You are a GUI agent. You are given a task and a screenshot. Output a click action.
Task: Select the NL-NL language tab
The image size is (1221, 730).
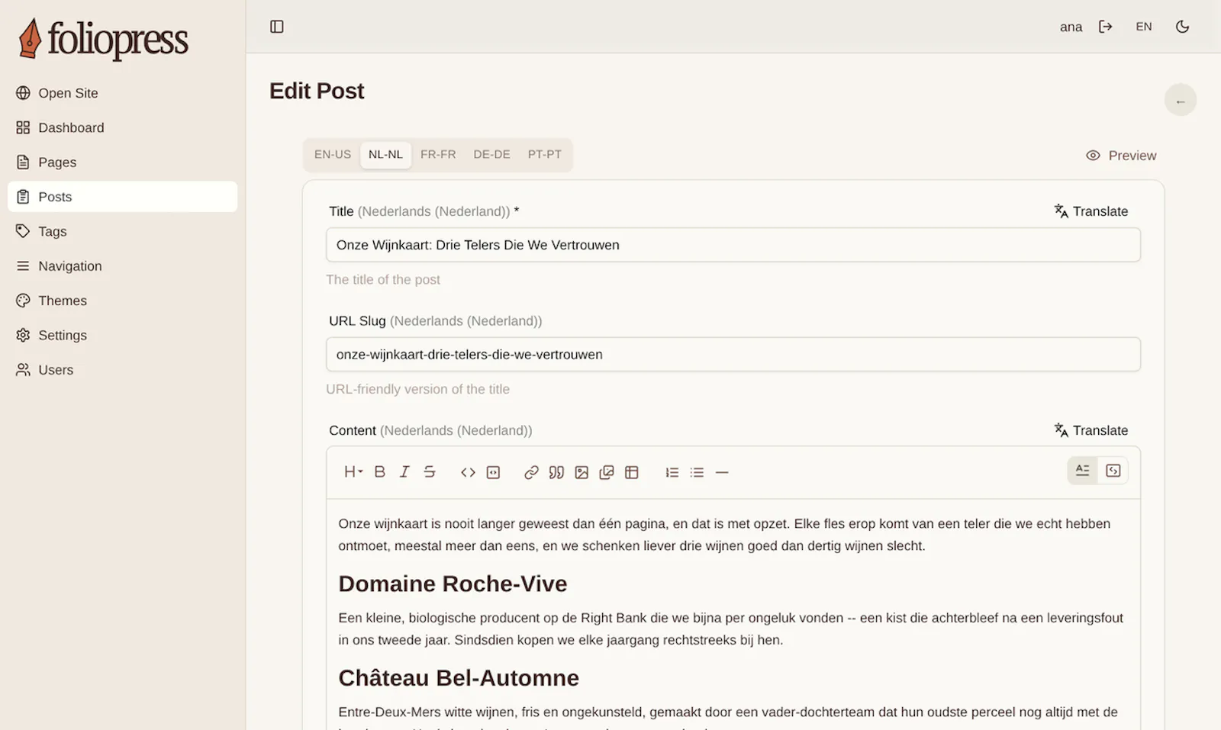tap(385, 154)
